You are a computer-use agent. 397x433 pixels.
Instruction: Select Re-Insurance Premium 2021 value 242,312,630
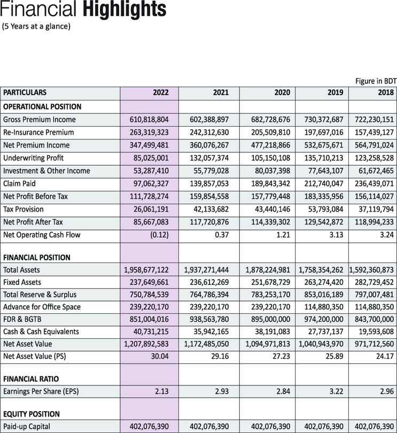coord(209,132)
